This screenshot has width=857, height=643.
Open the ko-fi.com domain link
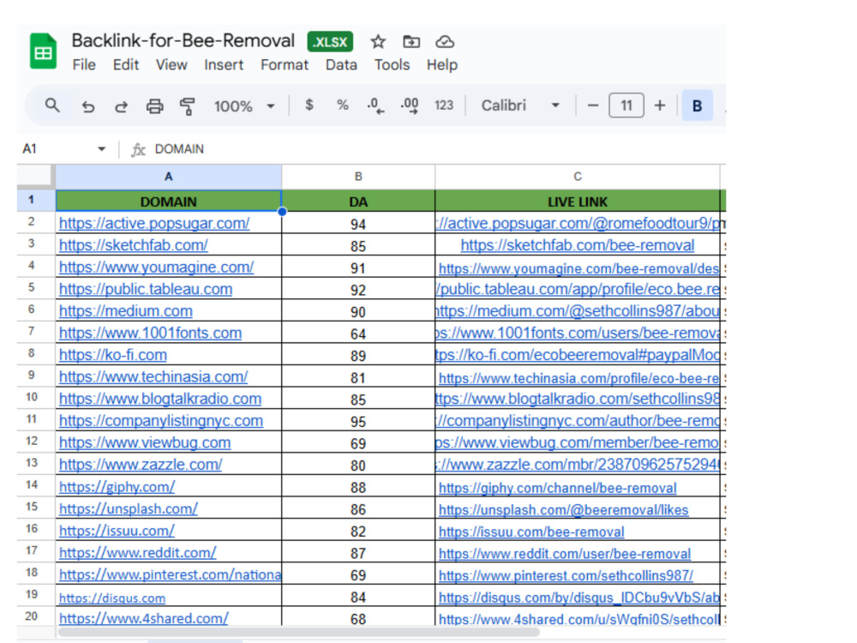pos(112,354)
